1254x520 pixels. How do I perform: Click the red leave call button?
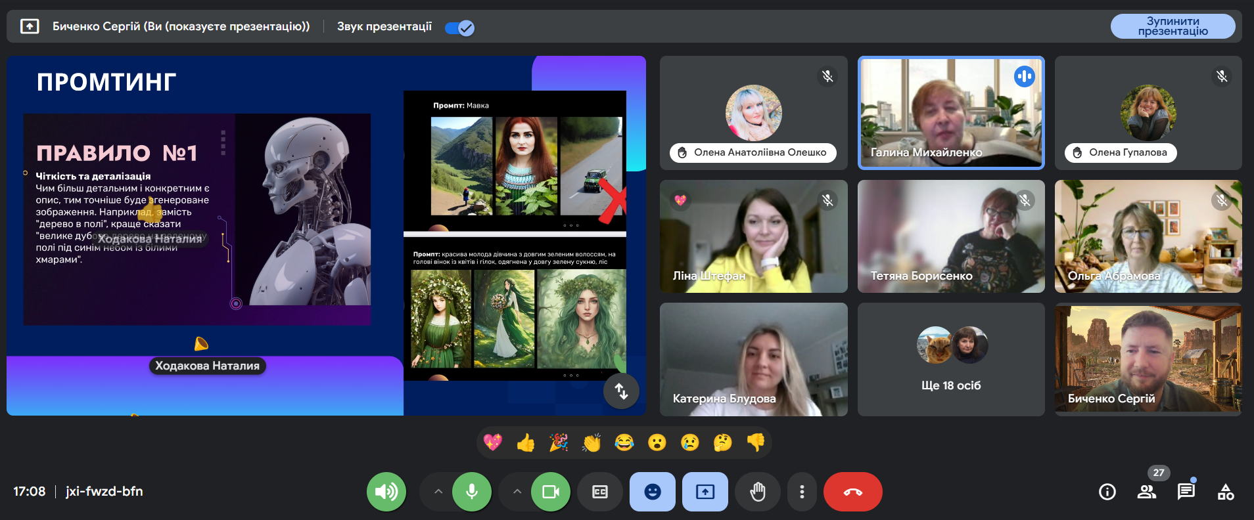(852, 492)
